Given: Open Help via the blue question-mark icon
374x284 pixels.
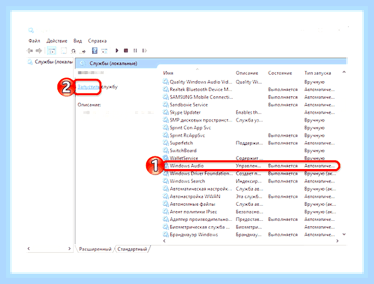Looking at the screenshot, I should click(x=95, y=51).
